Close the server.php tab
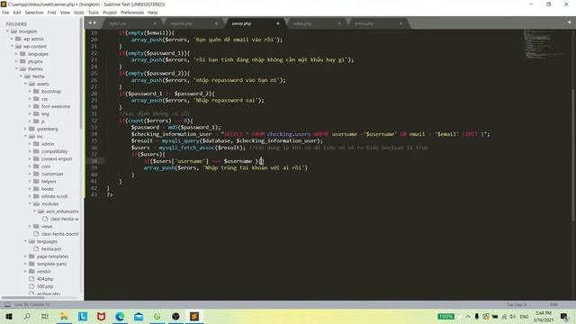Screen dimensions: 576x324 [x=278, y=23]
